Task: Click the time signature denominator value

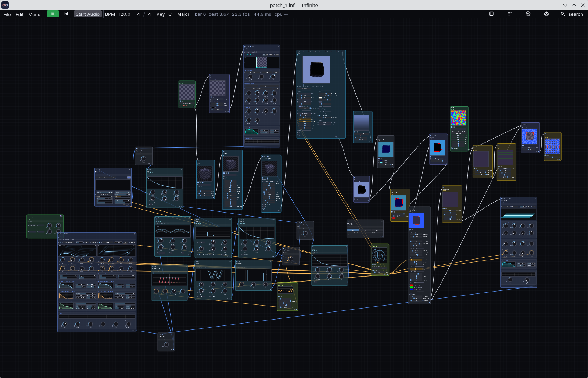Action: coord(150,14)
